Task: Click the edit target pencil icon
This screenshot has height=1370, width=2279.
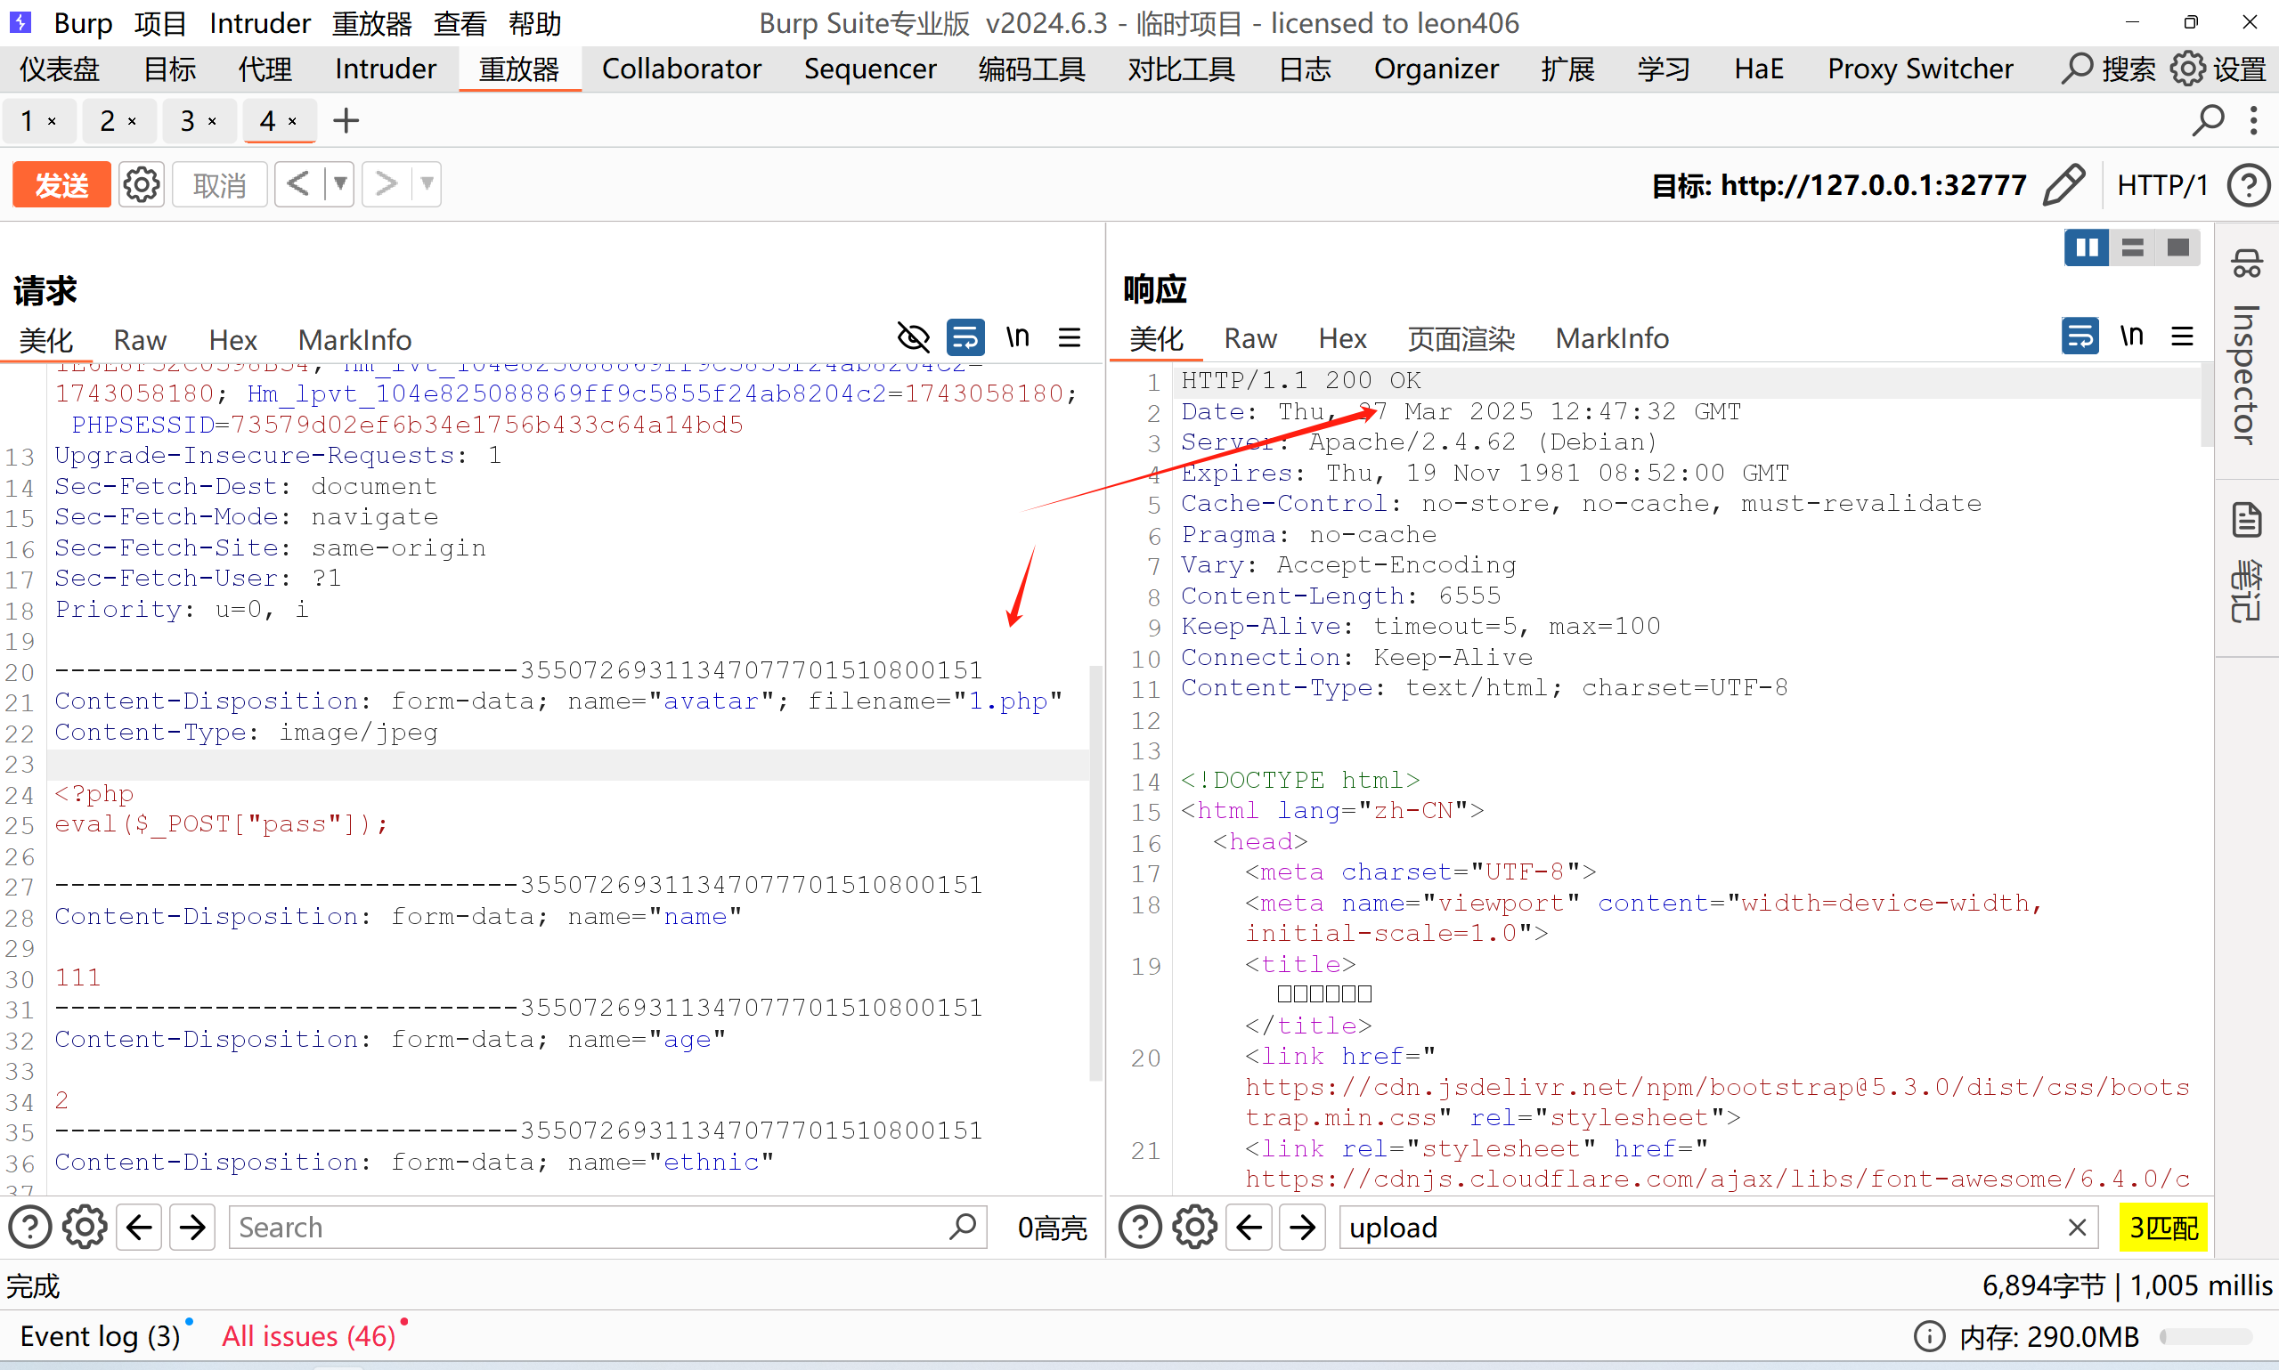Action: [x=2063, y=184]
